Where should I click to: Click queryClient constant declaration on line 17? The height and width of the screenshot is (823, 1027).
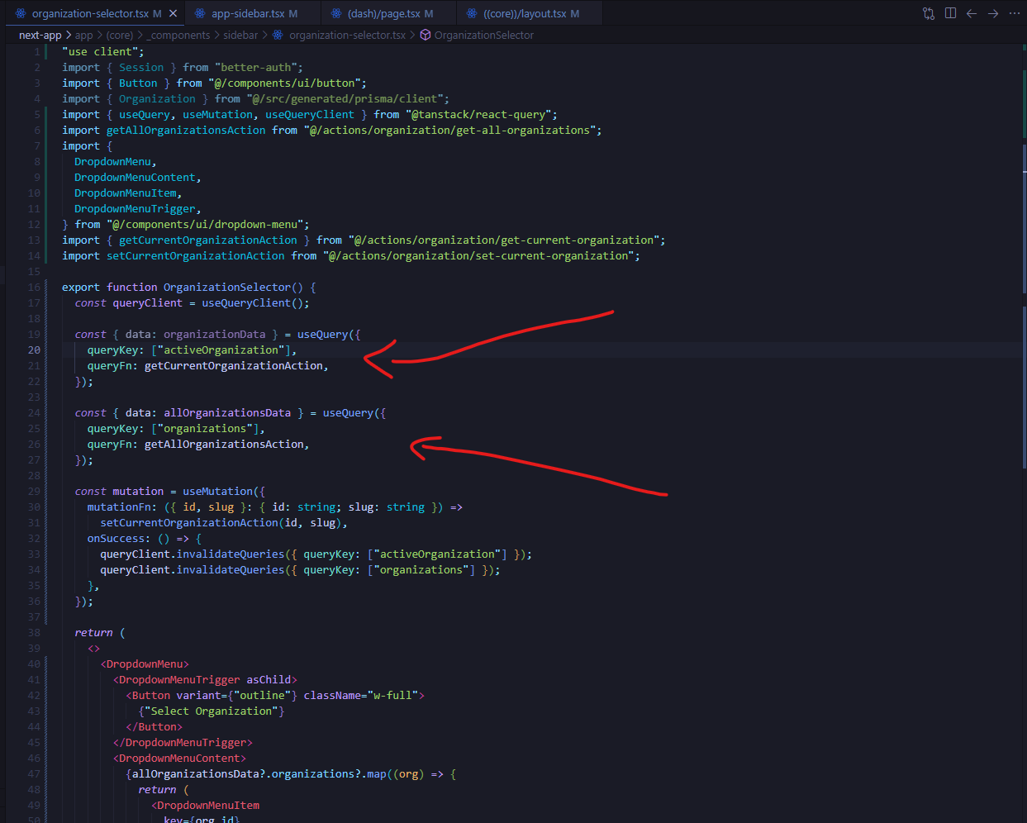pos(148,302)
